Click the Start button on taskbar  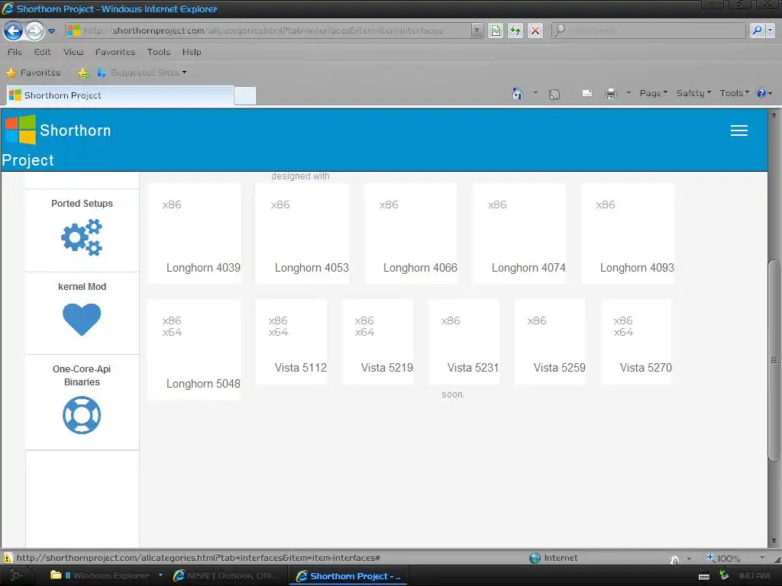(16, 575)
